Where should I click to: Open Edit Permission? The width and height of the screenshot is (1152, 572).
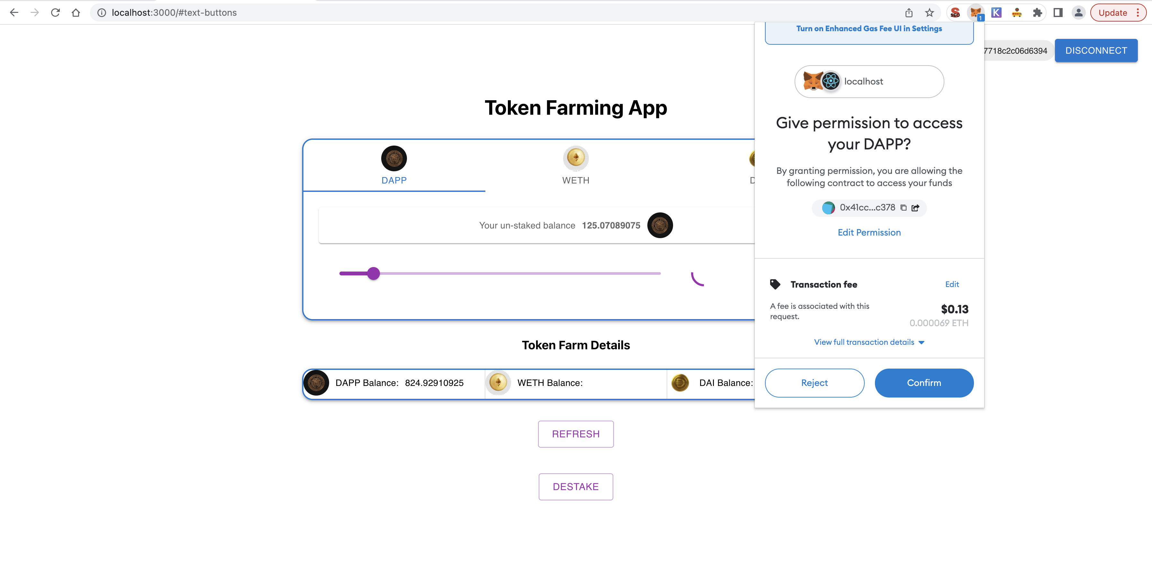pos(869,232)
